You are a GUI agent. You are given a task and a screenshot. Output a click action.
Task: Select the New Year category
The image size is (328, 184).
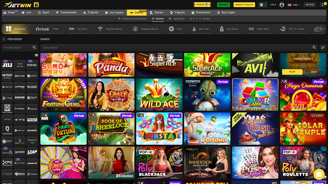pyautogui.click(x=200, y=29)
